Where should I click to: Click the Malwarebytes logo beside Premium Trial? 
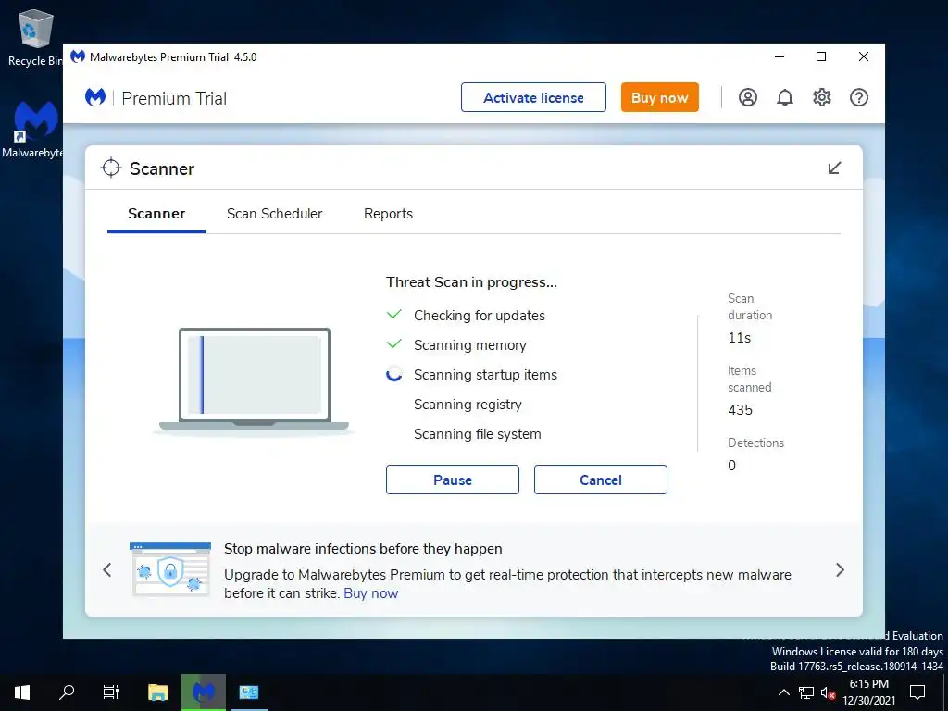(95, 97)
